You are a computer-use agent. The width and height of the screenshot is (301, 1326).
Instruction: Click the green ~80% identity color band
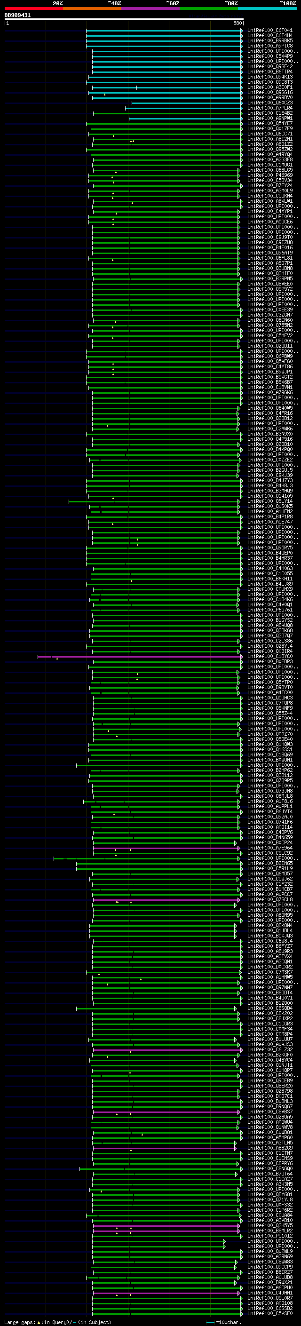pyautogui.click(x=209, y=8)
